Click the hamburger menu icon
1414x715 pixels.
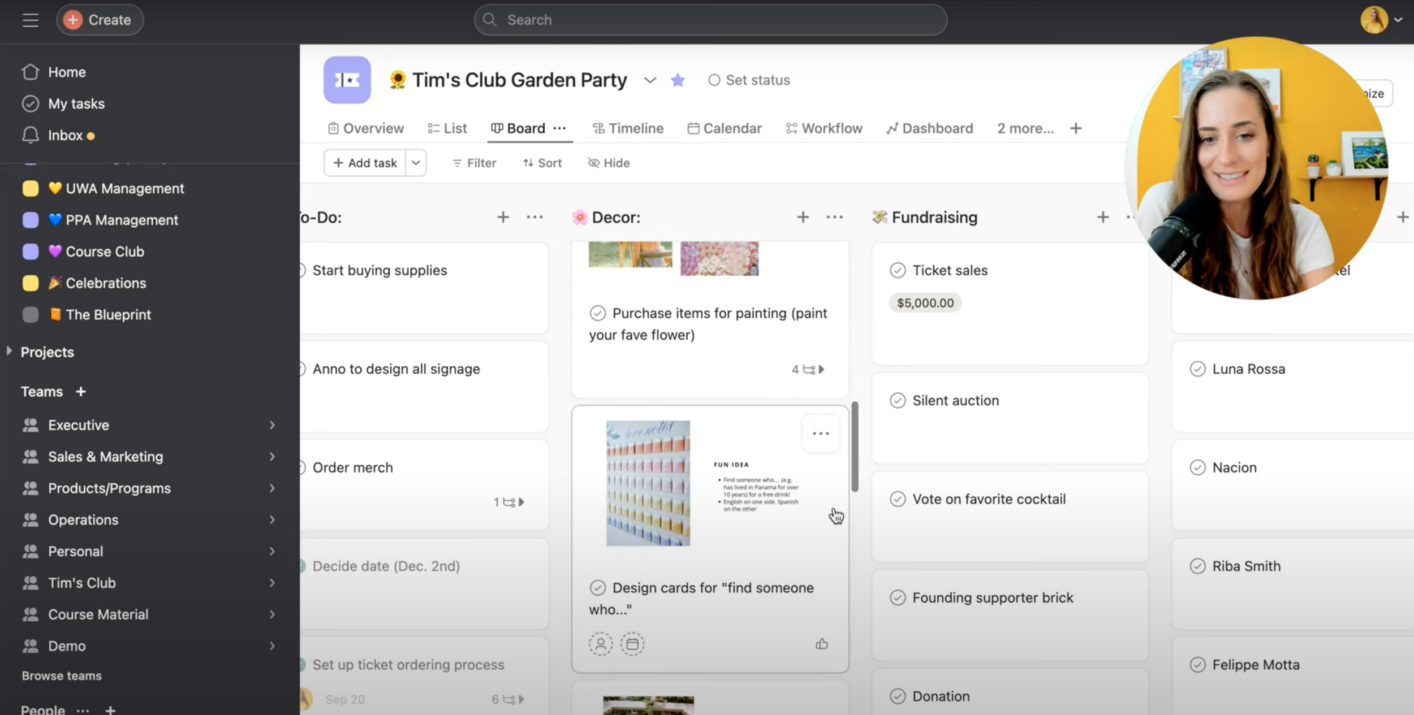point(31,20)
